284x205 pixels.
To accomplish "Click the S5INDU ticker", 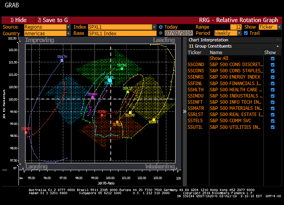I will pos(195,96).
